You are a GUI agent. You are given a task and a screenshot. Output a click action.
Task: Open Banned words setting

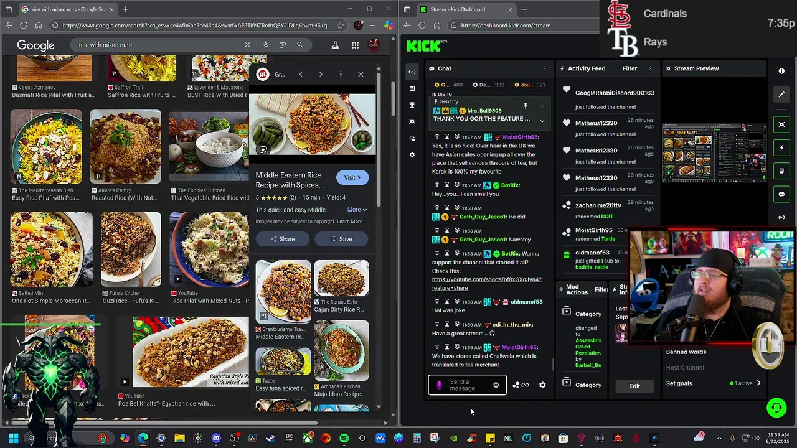[x=686, y=352]
